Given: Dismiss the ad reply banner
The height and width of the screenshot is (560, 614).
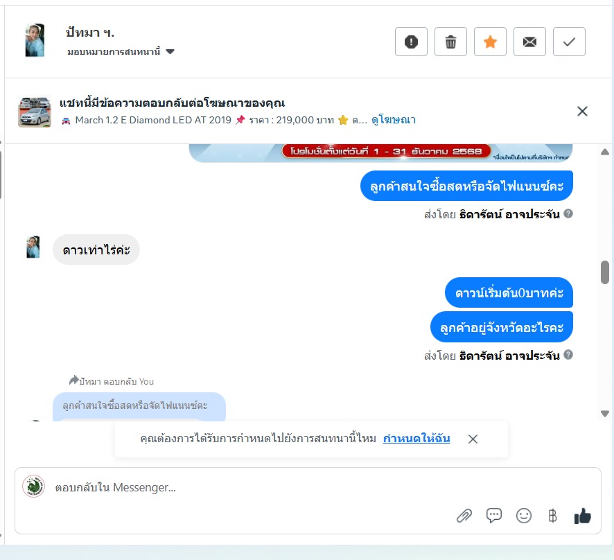Looking at the screenshot, I should 582,111.
